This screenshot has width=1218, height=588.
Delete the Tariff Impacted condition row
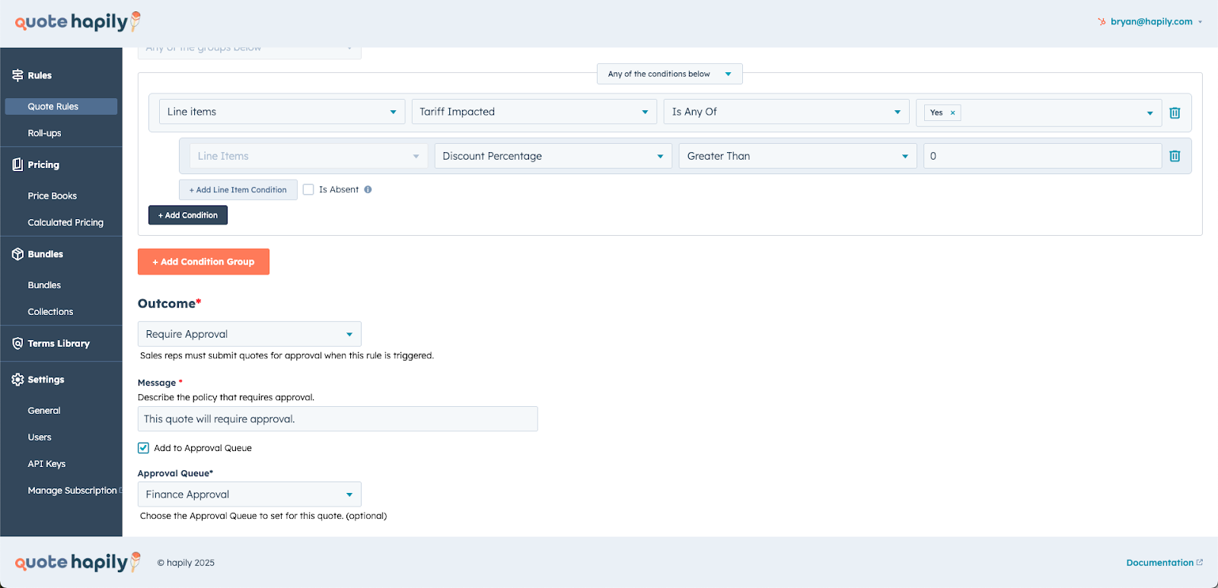coord(1175,113)
